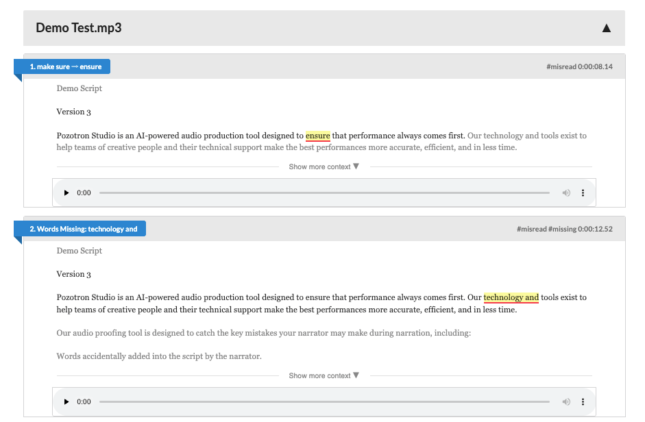Seek on second audio progress bar

click(324, 402)
